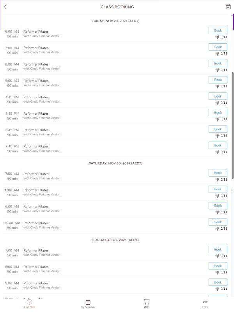The width and height of the screenshot is (234, 312).
Task: Open the calendar icon in the header
Action: pos(228,7)
